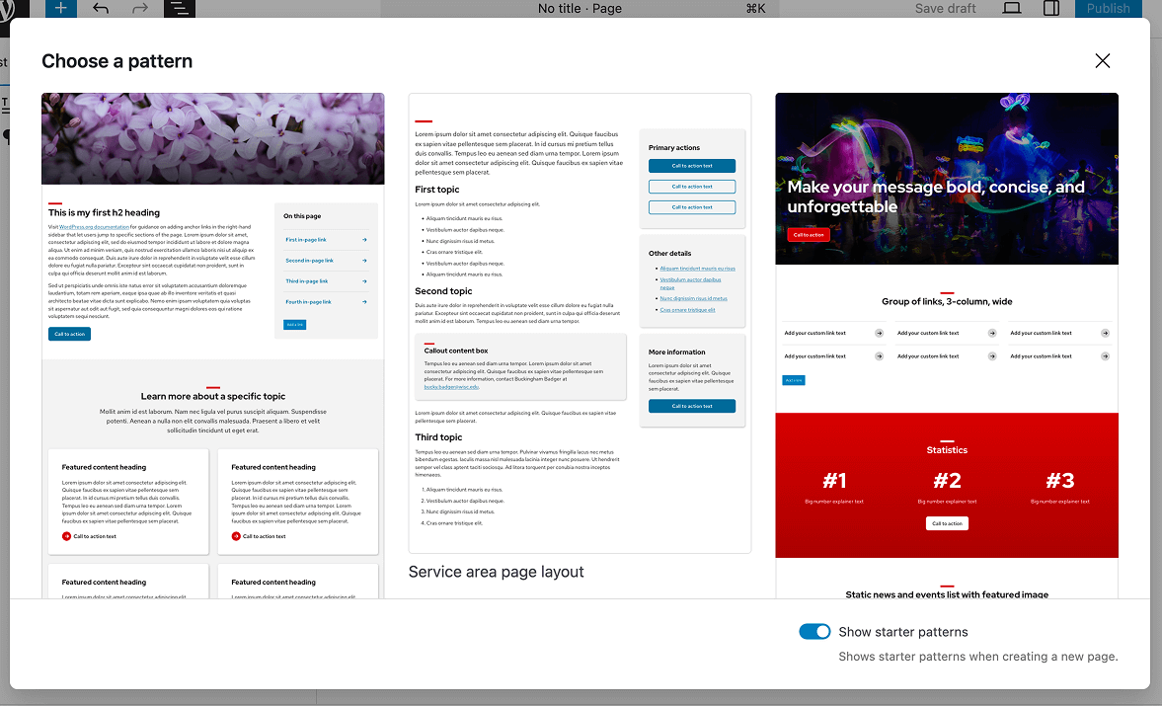Screen dimensions: 1162x706
Task: Click the blue block inserter plus button
Action: pyautogui.click(x=60, y=8)
